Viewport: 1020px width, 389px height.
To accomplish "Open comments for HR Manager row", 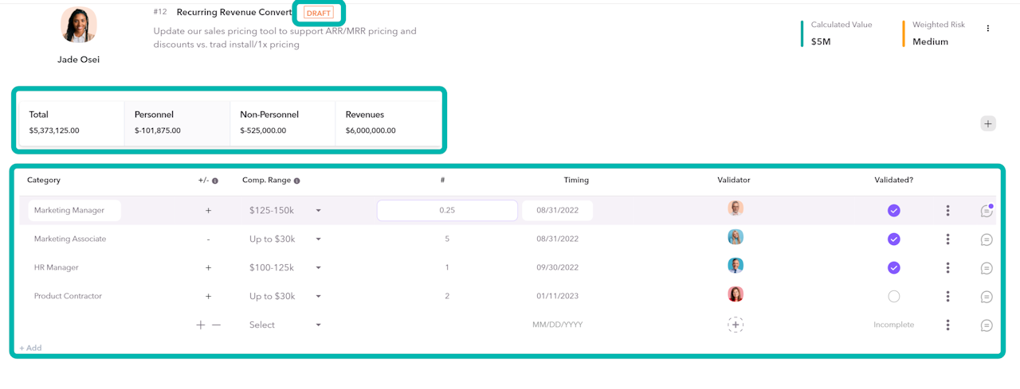I will (987, 268).
